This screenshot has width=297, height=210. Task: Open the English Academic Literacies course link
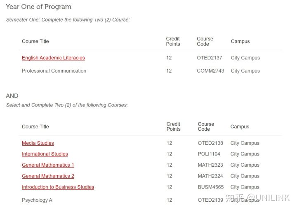click(53, 58)
